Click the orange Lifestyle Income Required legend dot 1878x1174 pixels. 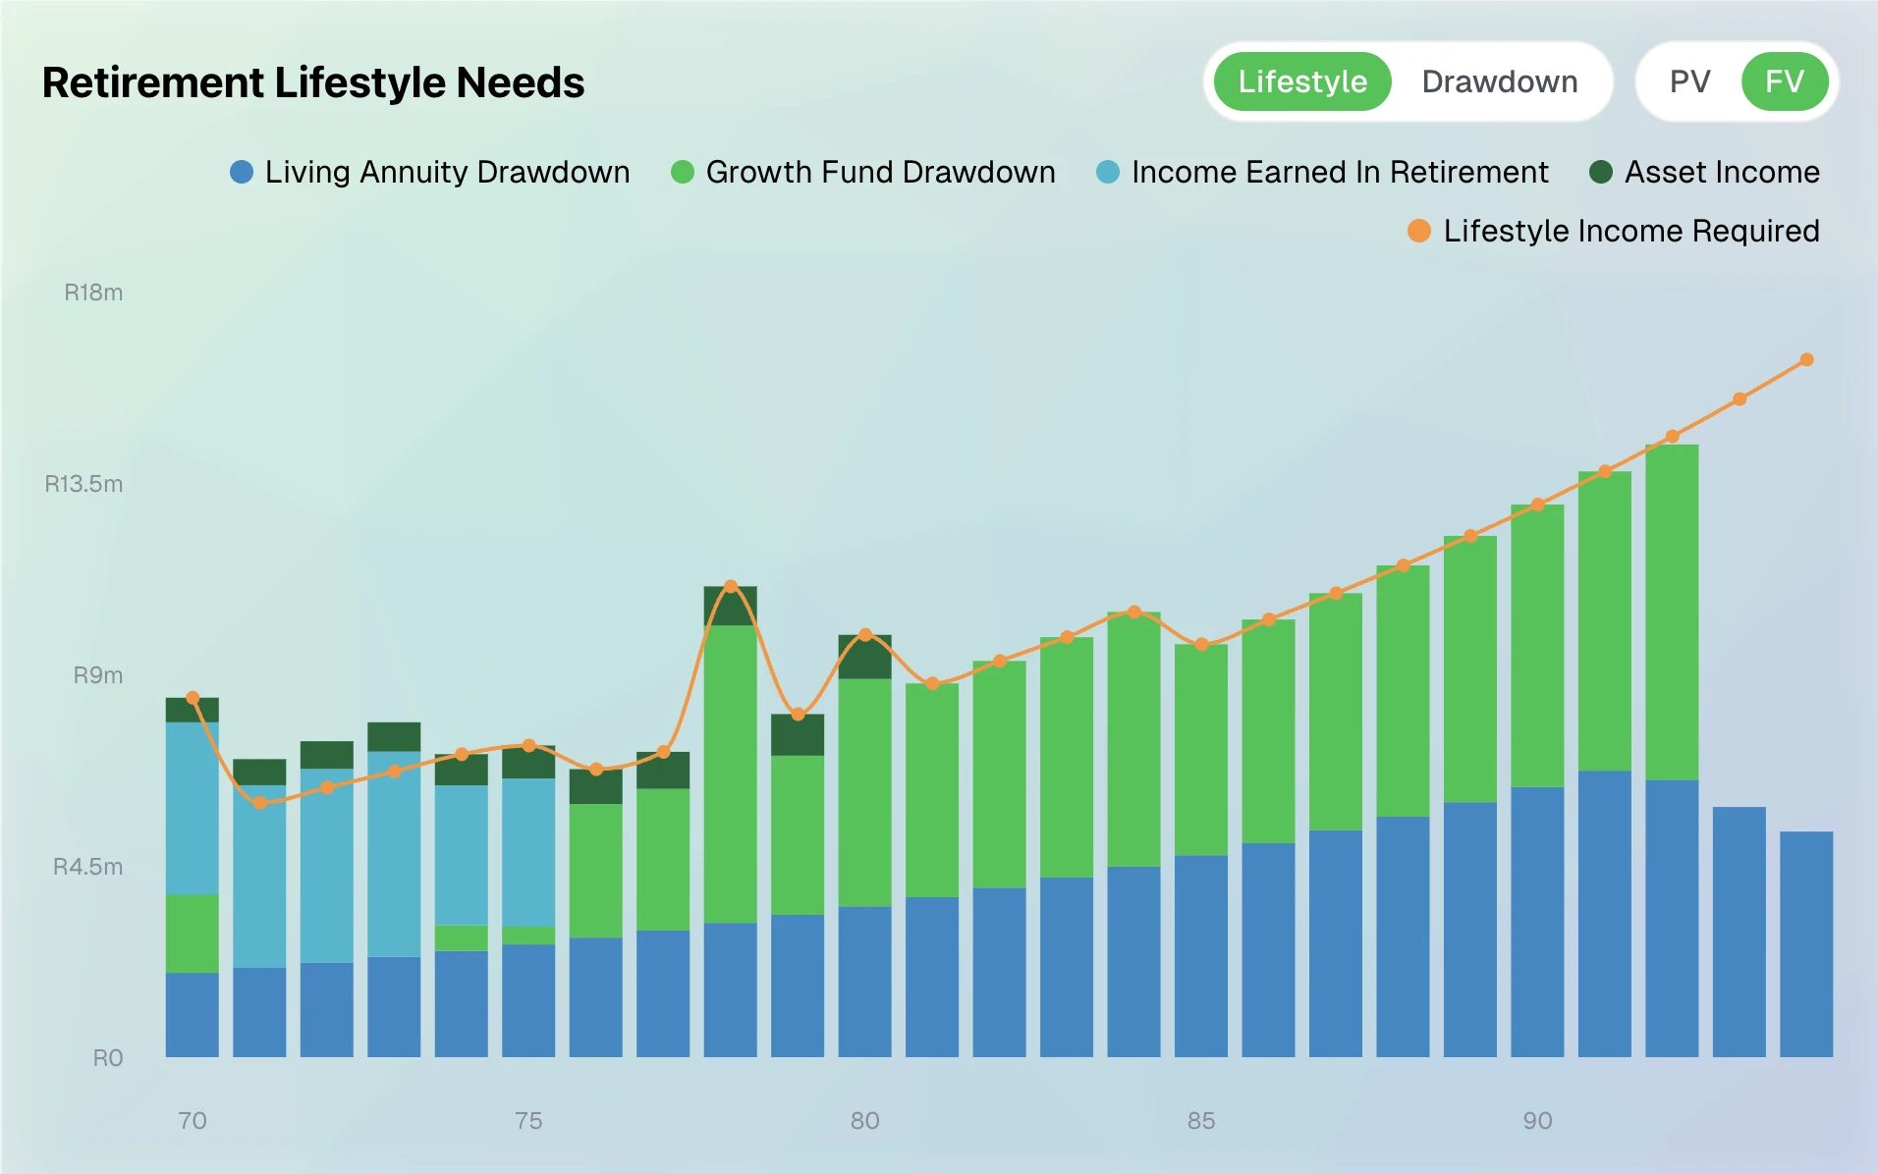click(x=1419, y=231)
